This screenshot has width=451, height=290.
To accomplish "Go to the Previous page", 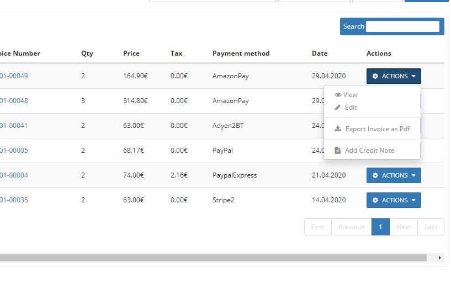I will 352,227.
